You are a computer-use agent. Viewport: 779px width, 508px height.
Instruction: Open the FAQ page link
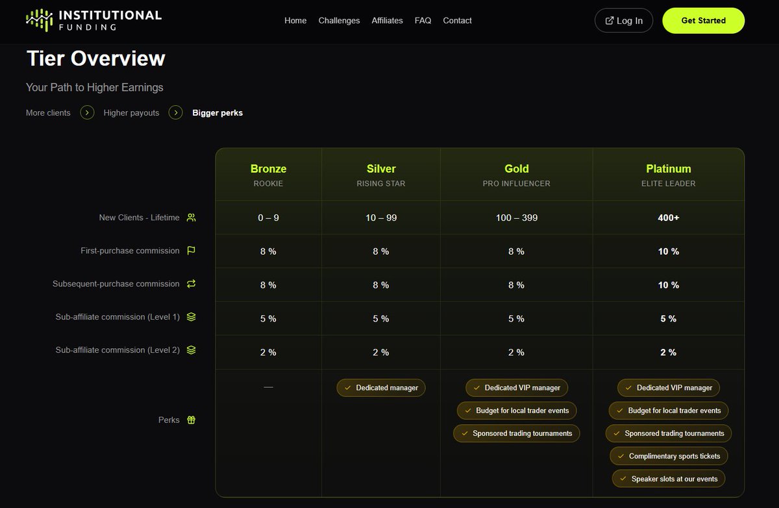coord(423,21)
